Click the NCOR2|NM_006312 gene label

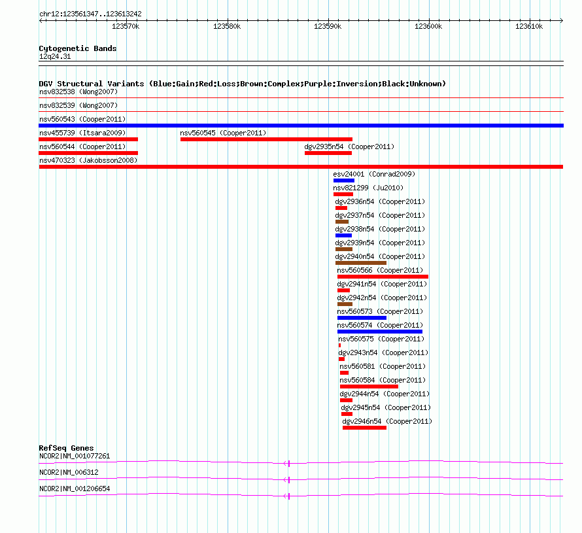(x=69, y=472)
